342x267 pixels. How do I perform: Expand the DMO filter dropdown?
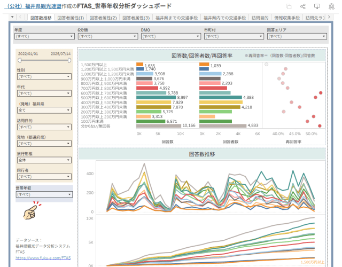(x=169, y=37)
